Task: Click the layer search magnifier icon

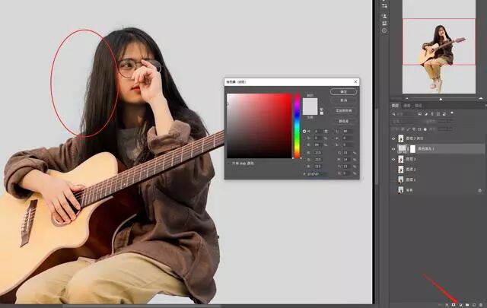Action: tap(394, 114)
